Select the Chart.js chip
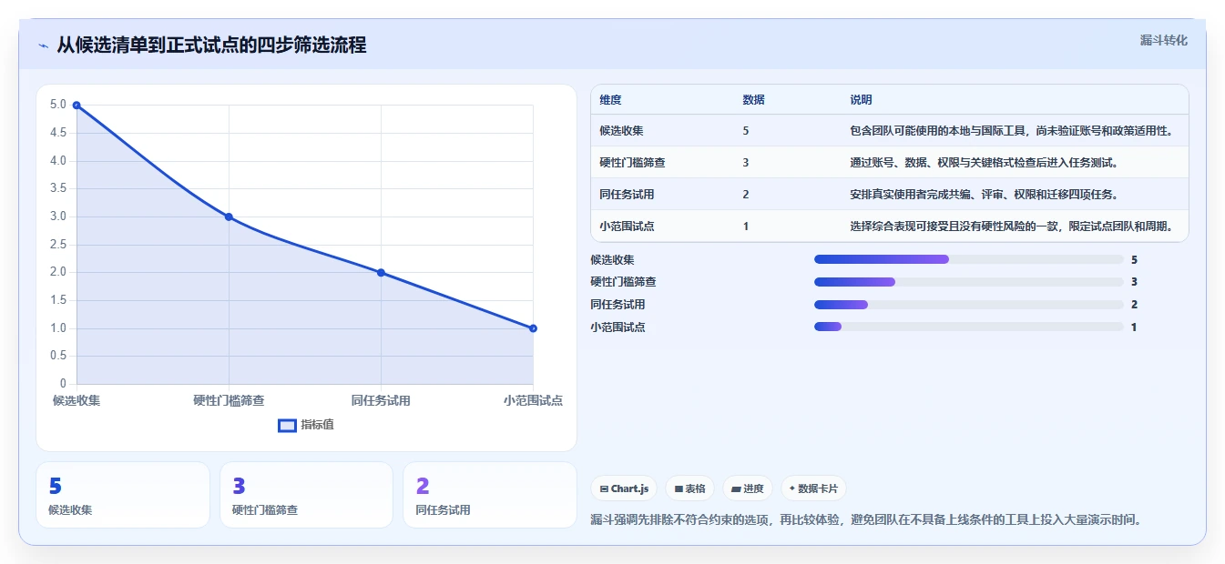This screenshot has height=564, width=1225. point(624,488)
